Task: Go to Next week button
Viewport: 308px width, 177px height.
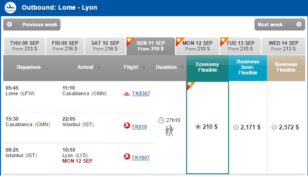Action: [x=280, y=24]
